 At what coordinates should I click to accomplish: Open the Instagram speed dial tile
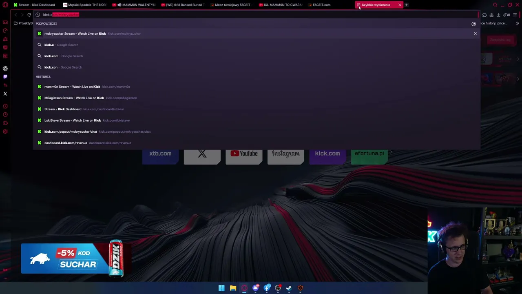click(286, 156)
